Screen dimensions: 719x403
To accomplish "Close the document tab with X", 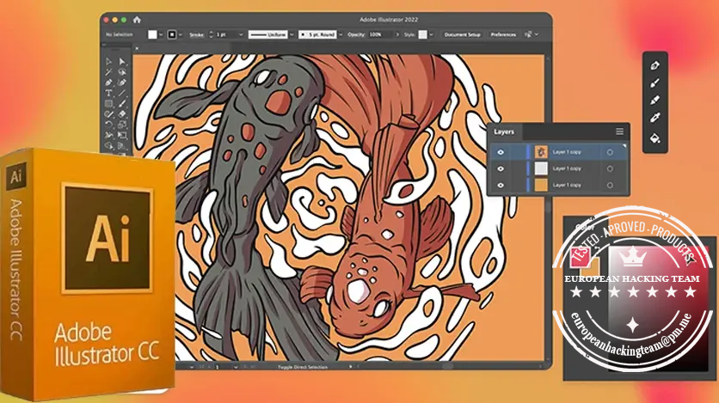I will pyautogui.click(x=137, y=48).
